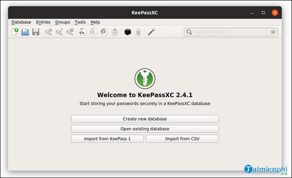
Task: Click the search help question mark icon
Action: tap(273, 32)
